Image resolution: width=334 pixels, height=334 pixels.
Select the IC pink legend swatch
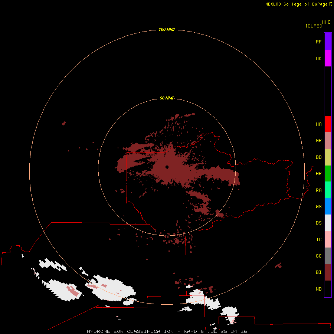pyautogui.click(x=328, y=239)
